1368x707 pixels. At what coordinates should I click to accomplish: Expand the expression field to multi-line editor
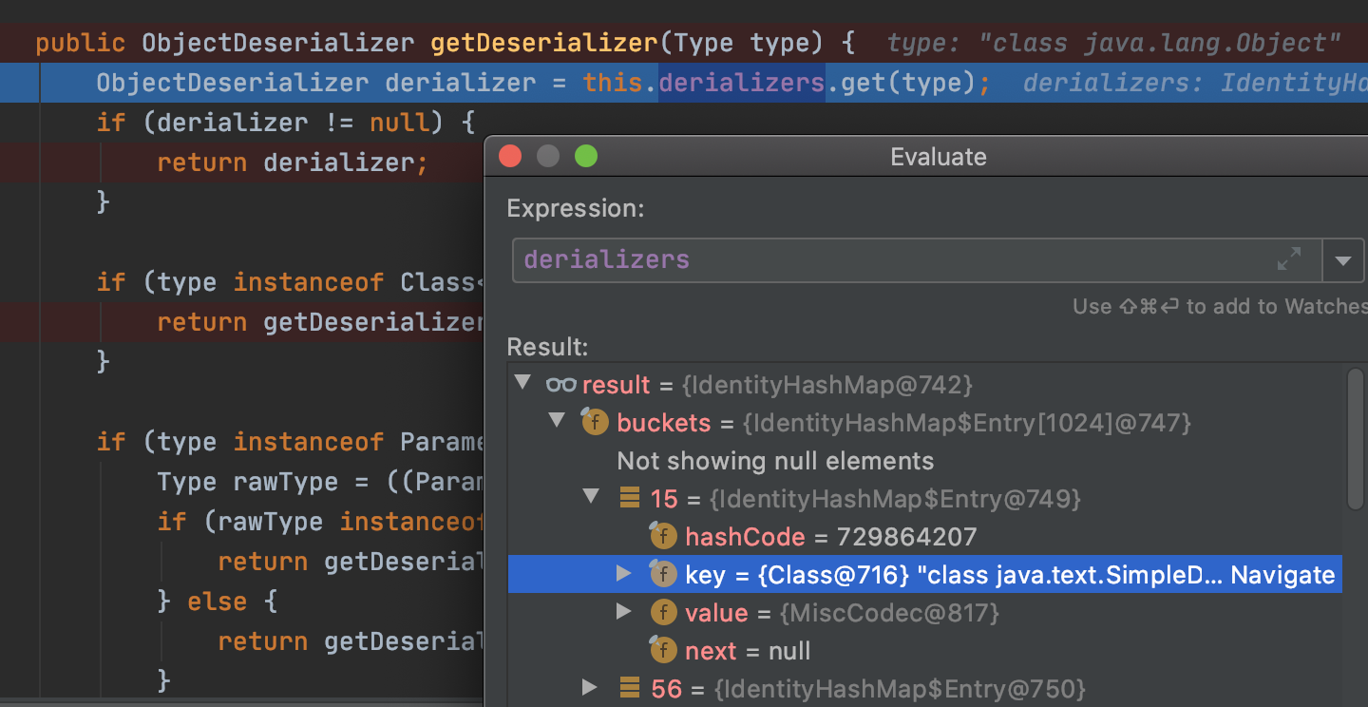[1289, 259]
